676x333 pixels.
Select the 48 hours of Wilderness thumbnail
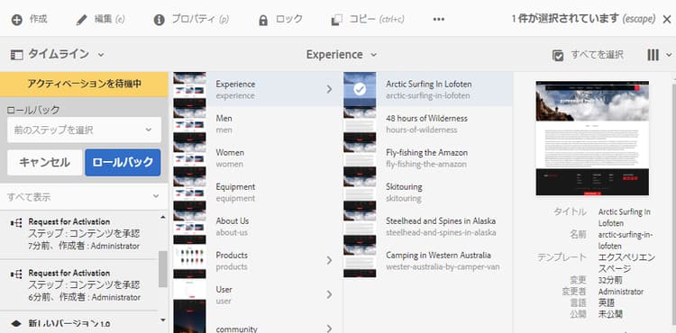[x=360, y=123]
